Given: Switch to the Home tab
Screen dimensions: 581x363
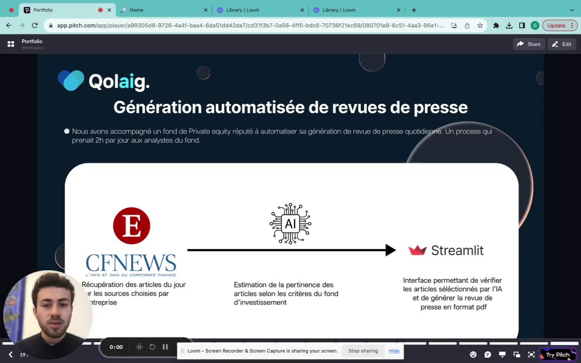Looking at the screenshot, I should (x=164, y=10).
